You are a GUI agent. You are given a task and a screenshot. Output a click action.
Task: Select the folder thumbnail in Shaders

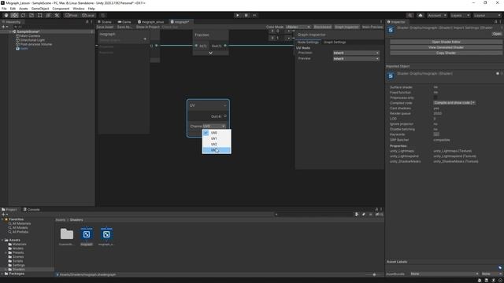click(x=66, y=234)
